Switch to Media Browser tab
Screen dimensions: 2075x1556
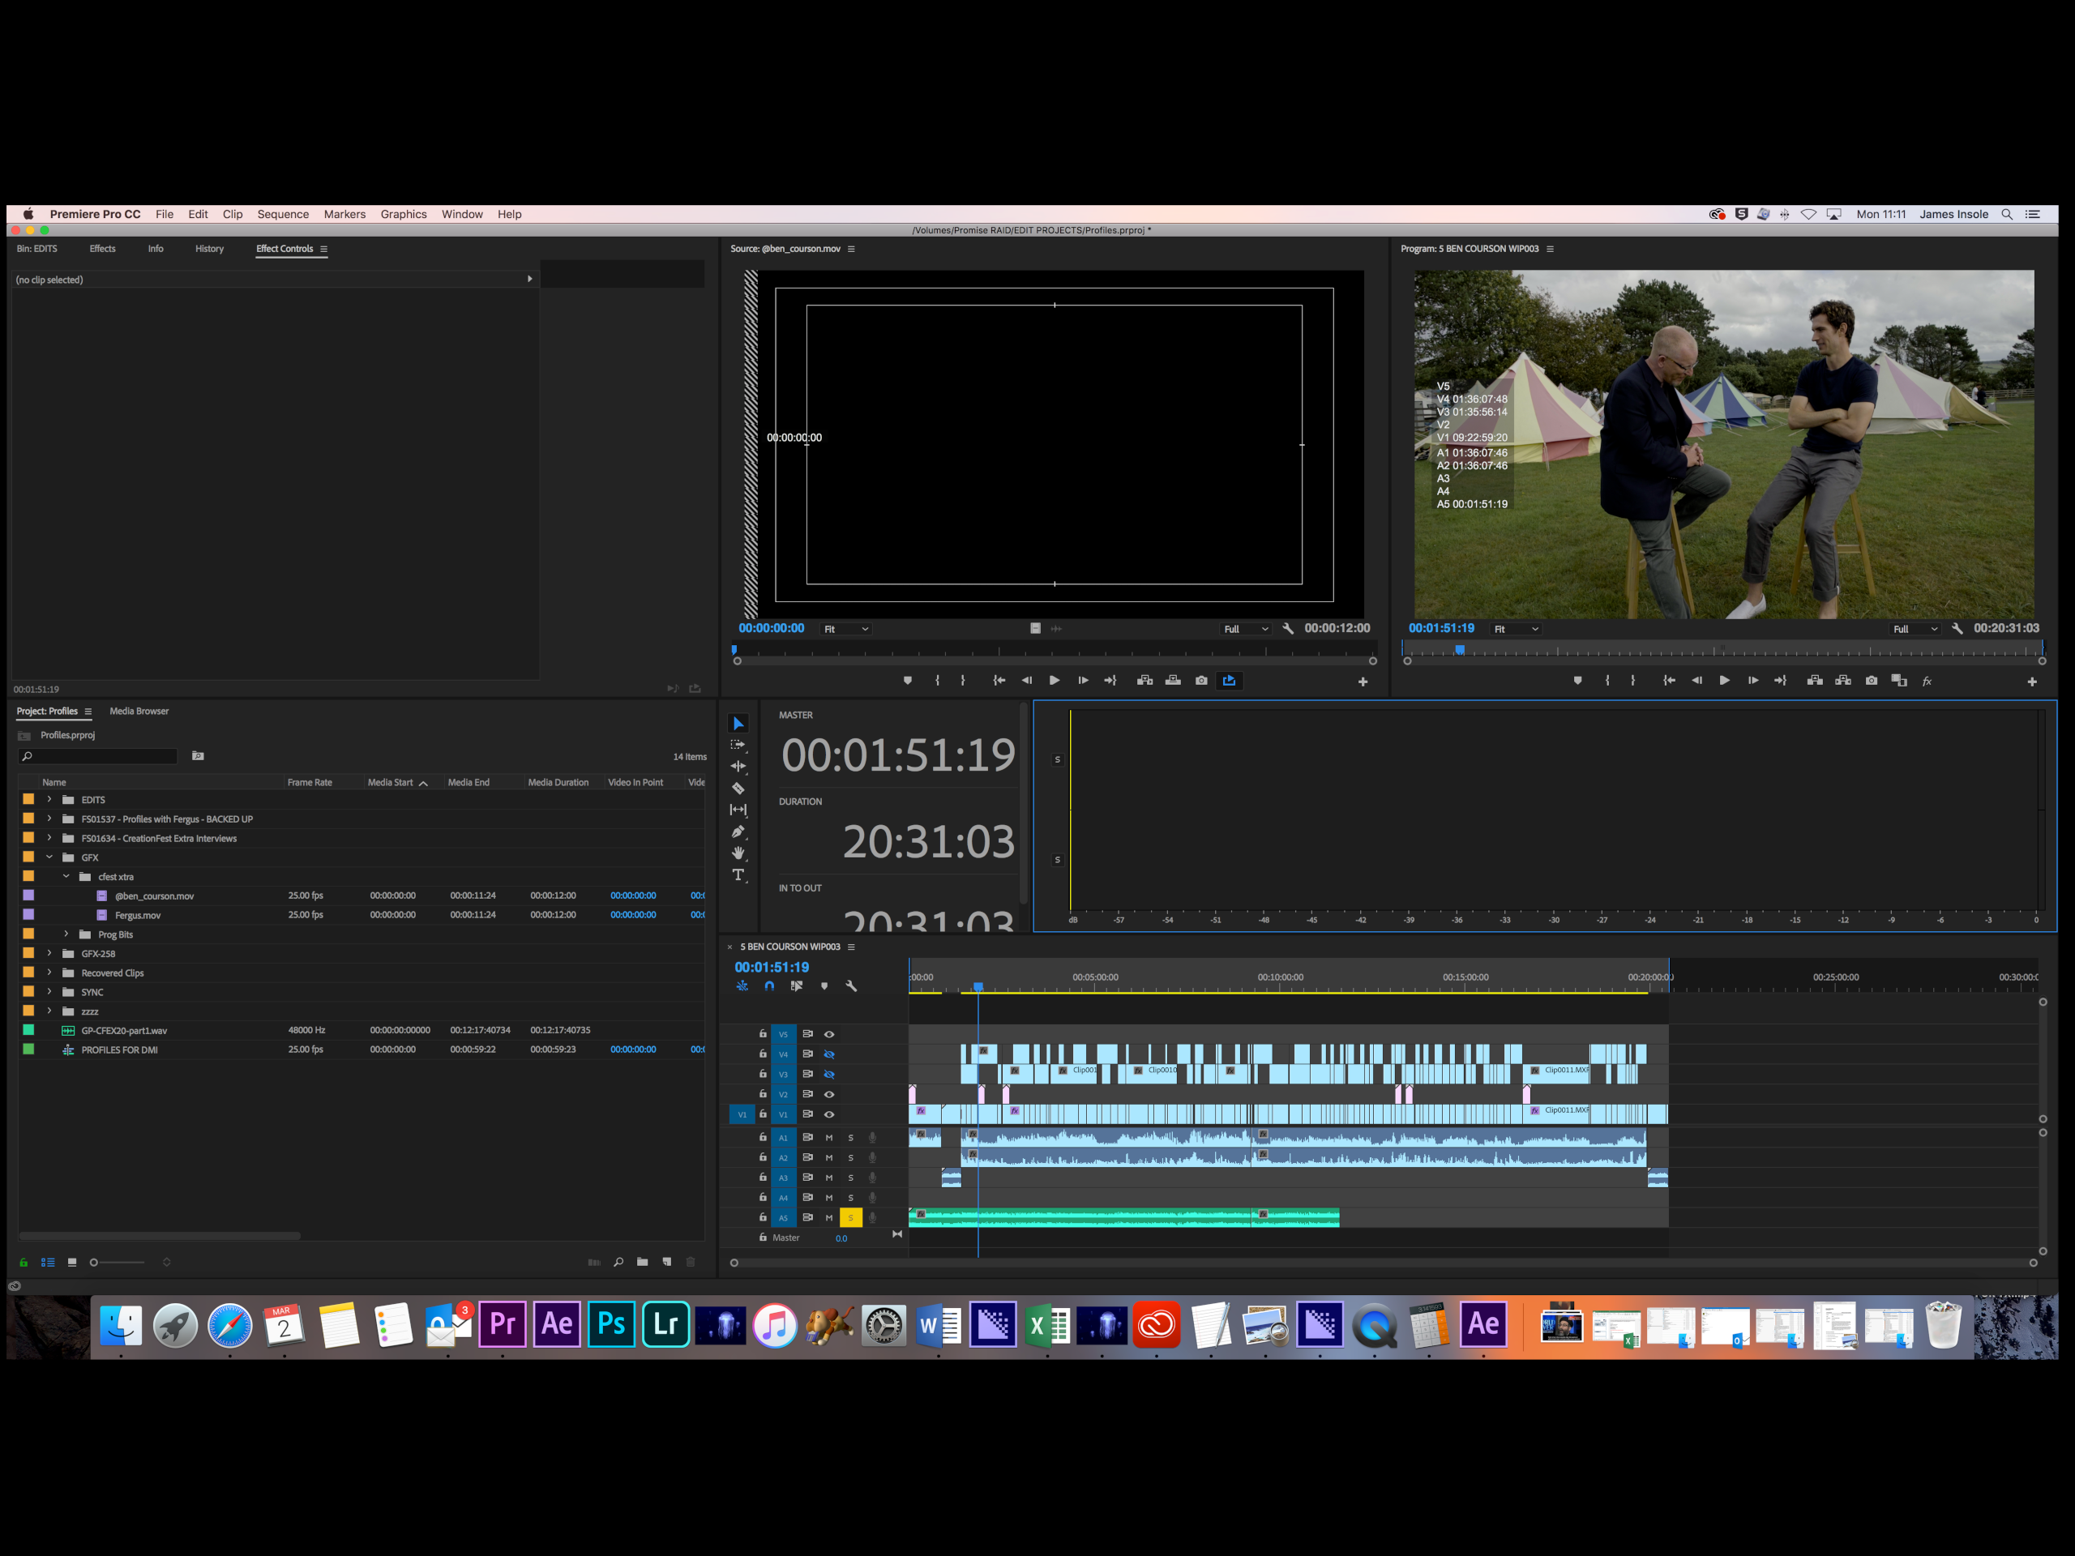click(139, 711)
